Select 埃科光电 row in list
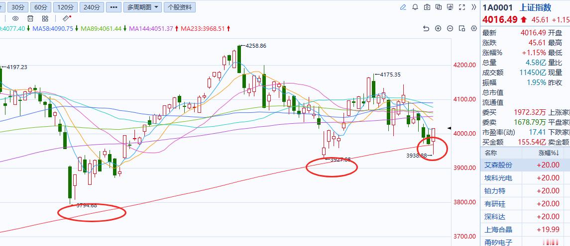The height and width of the screenshot is (246, 570). point(525,178)
